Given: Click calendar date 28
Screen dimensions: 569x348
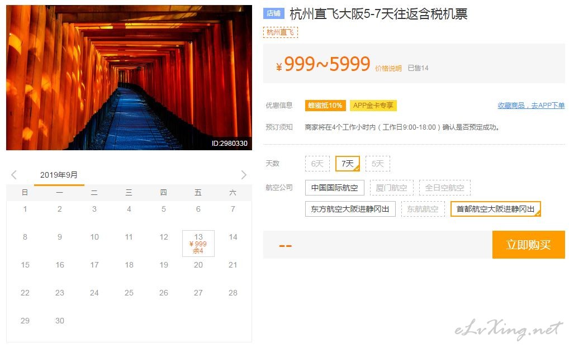Looking at the screenshot, I should coord(233,293).
